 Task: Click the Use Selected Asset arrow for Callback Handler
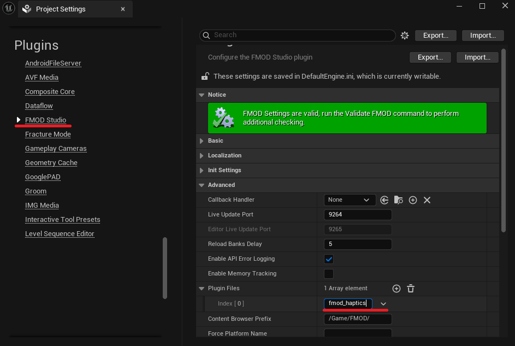click(x=384, y=200)
